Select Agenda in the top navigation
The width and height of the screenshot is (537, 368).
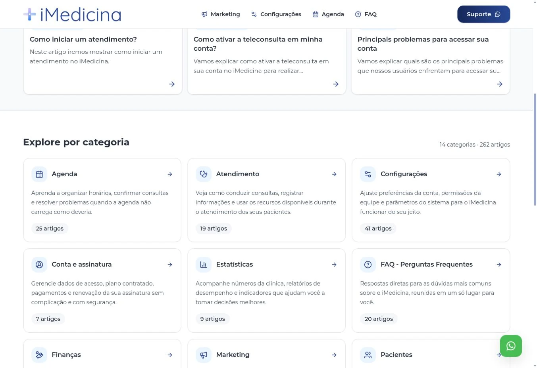328,14
